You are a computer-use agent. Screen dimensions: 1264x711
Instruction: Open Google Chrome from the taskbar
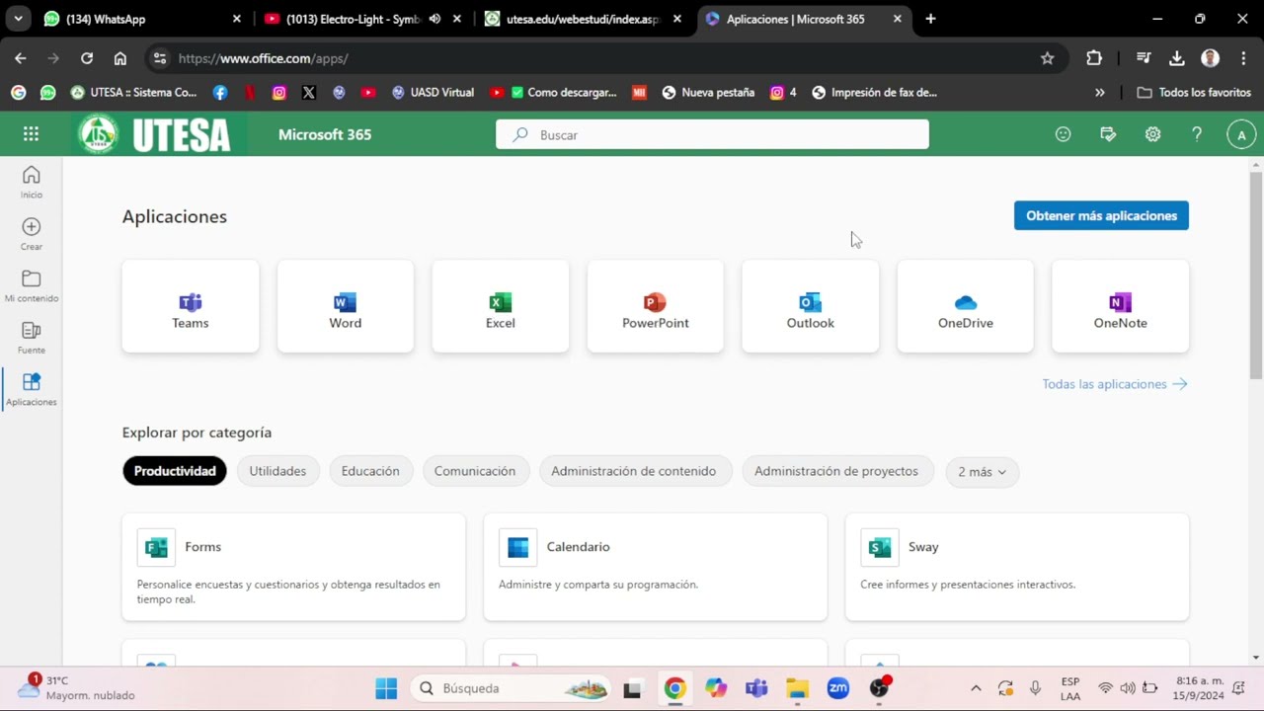click(x=674, y=688)
